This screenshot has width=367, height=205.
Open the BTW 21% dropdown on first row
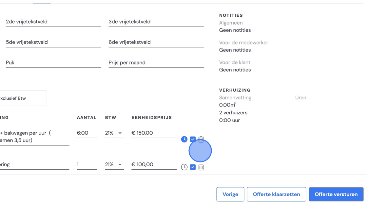click(x=114, y=133)
